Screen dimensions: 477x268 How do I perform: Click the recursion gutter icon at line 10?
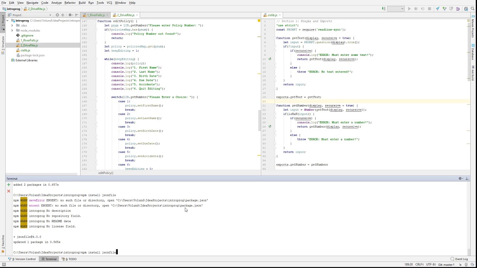click(x=270, y=59)
